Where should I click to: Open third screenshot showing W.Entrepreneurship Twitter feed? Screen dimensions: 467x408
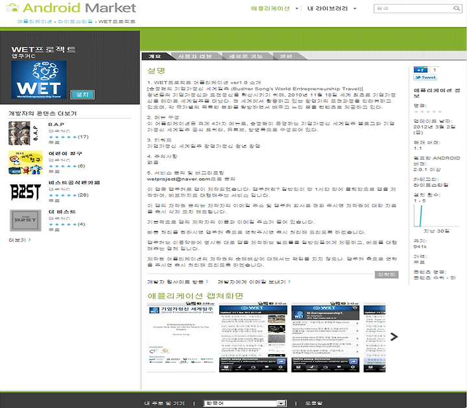[325, 337]
